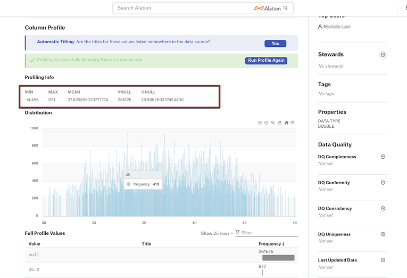Click the Search Alation input field
The image size is (407, 278).
[184, 8]
